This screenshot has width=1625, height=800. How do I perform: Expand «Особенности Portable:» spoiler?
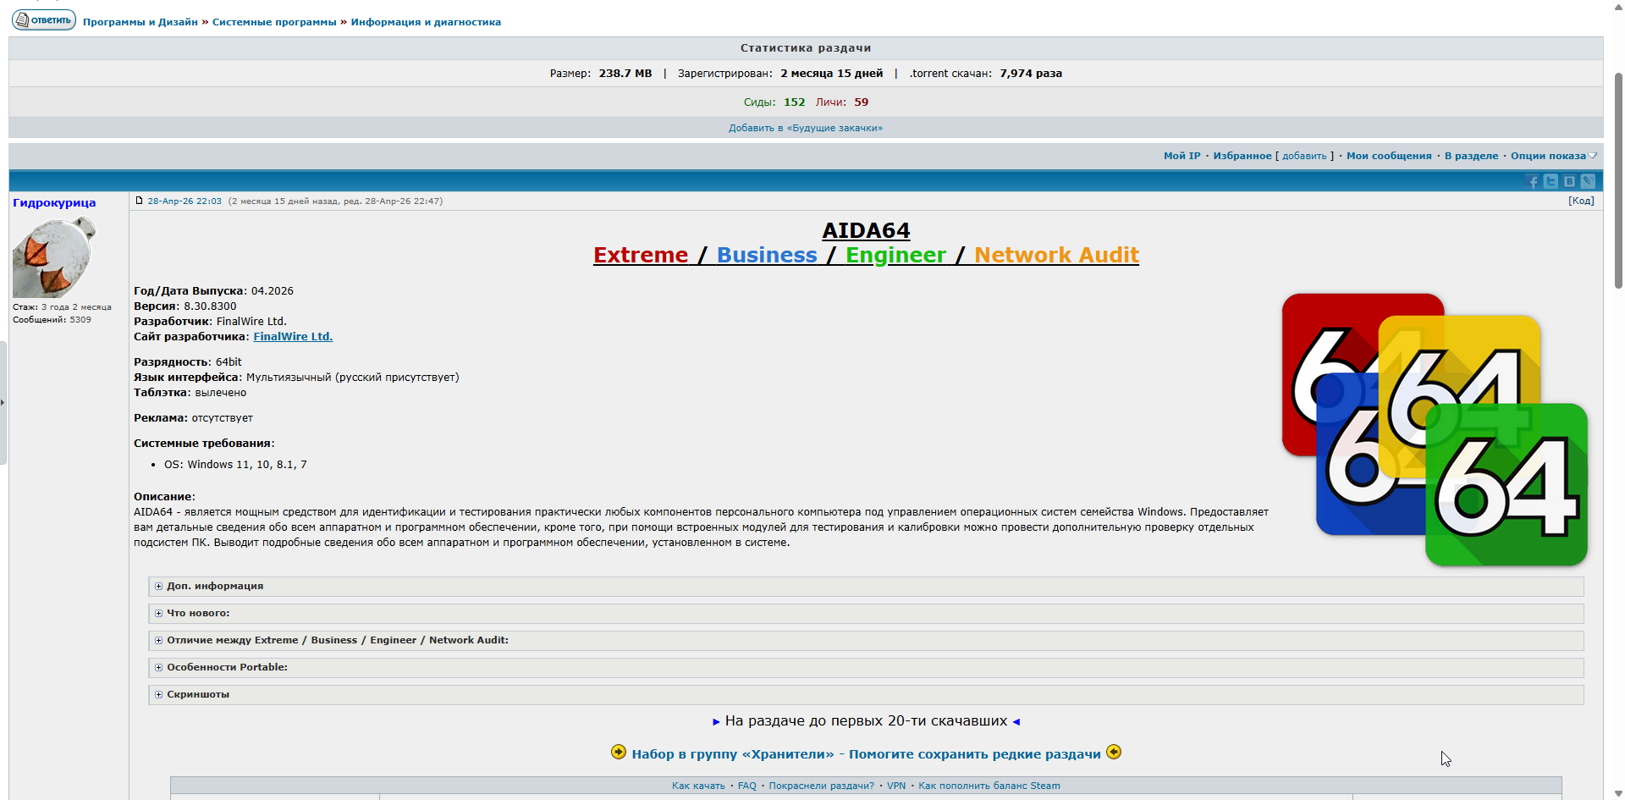click(x=866, y=667)
